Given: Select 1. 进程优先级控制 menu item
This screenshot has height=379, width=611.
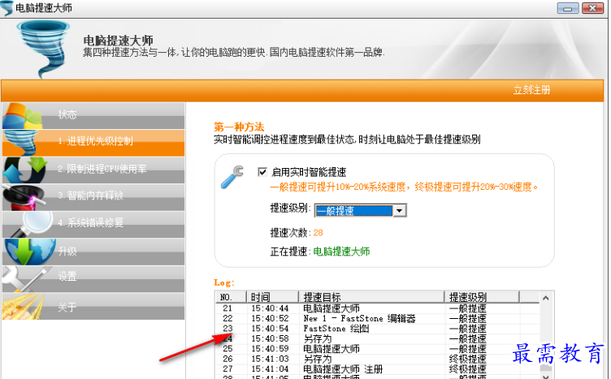Looking at the screenshot, I should coord(93,143).
